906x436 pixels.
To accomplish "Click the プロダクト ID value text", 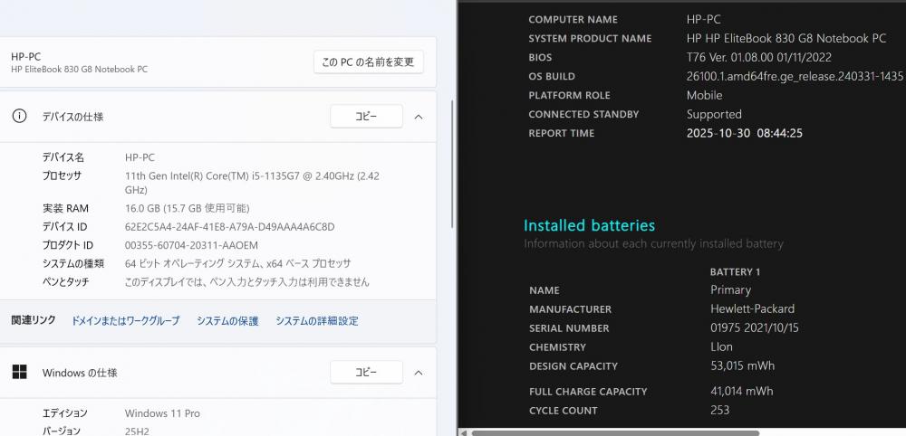I will click(x=191, y=245).
